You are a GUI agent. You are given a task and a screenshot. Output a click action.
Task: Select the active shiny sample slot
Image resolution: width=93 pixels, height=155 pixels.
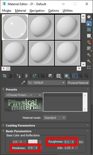click(x=15, y=27)
